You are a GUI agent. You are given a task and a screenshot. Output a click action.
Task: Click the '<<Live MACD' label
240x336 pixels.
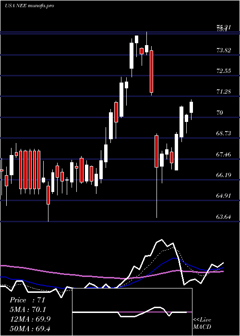pyautogui.click(x=202, y=323)
